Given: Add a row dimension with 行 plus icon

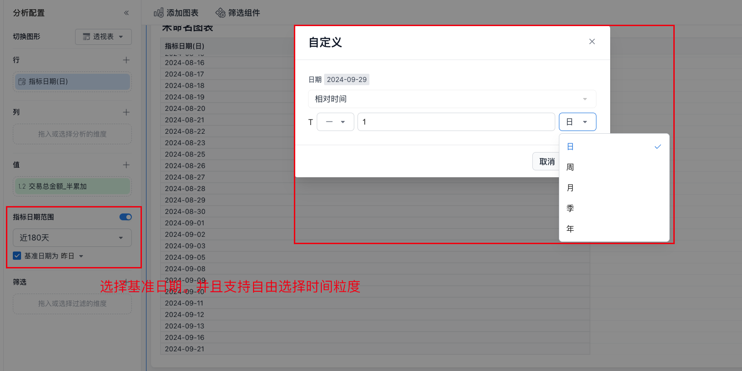Looking at the screenshot, I should tap(126, 60).
